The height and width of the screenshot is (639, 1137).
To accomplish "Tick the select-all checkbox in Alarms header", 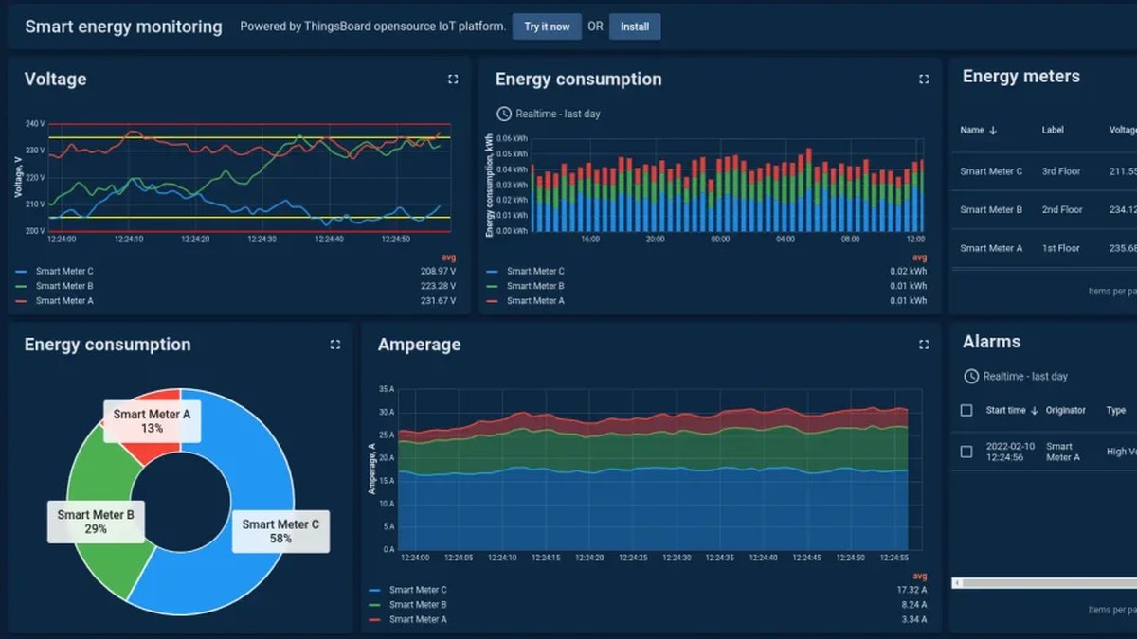I will [966, 411].
